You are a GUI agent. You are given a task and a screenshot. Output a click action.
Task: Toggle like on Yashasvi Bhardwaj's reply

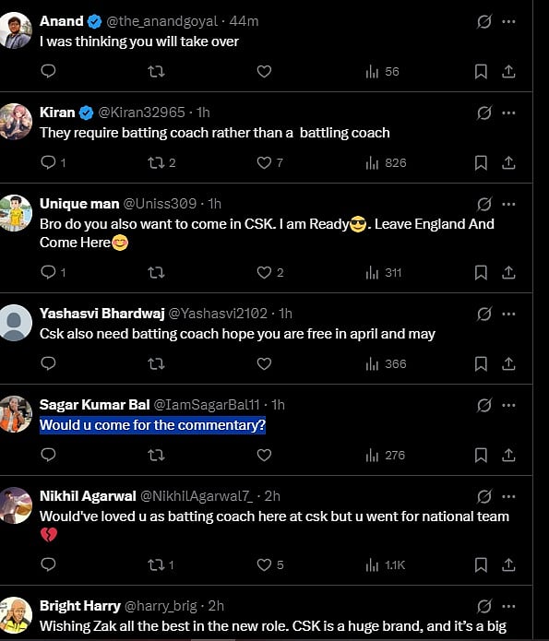point(264,363)
